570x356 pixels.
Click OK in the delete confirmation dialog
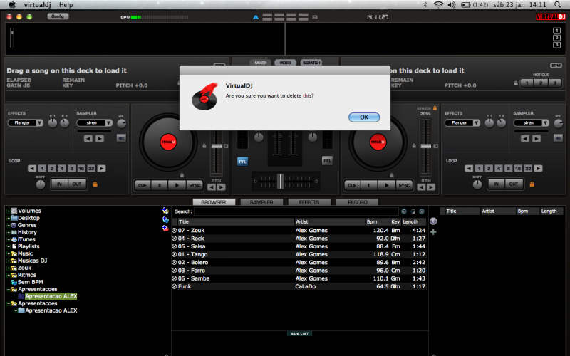[363, 117]
